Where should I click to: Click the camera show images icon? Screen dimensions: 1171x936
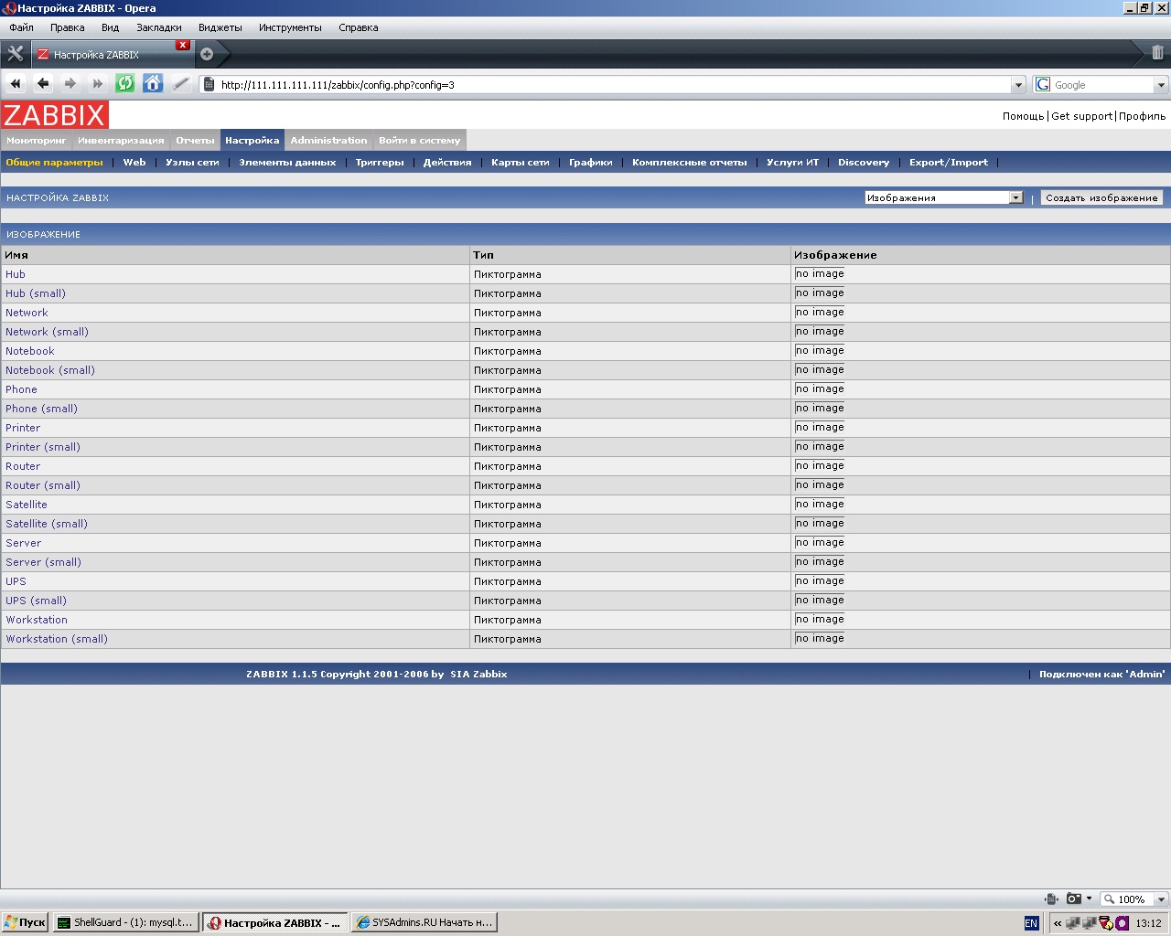click(x=1074, y=899)
